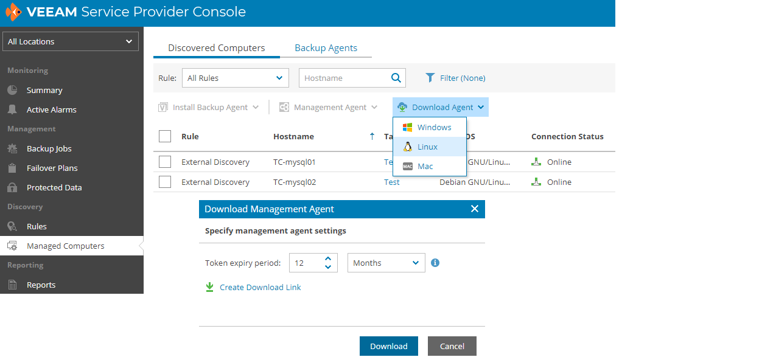Decrease the token expiry period value
The image size is (762, 357).
click(x=328, y=267)
